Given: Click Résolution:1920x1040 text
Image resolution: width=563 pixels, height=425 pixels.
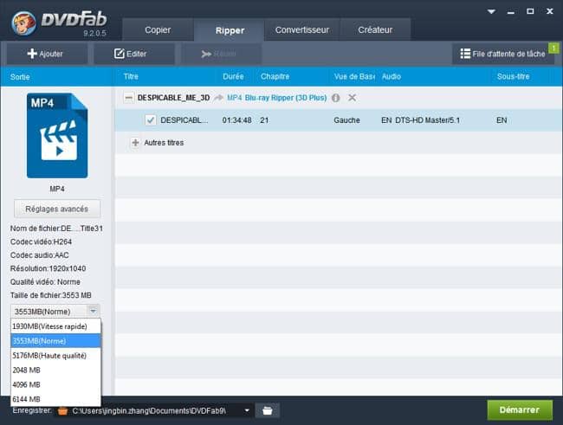Looking at the screenshot, I should pos(49,268).
